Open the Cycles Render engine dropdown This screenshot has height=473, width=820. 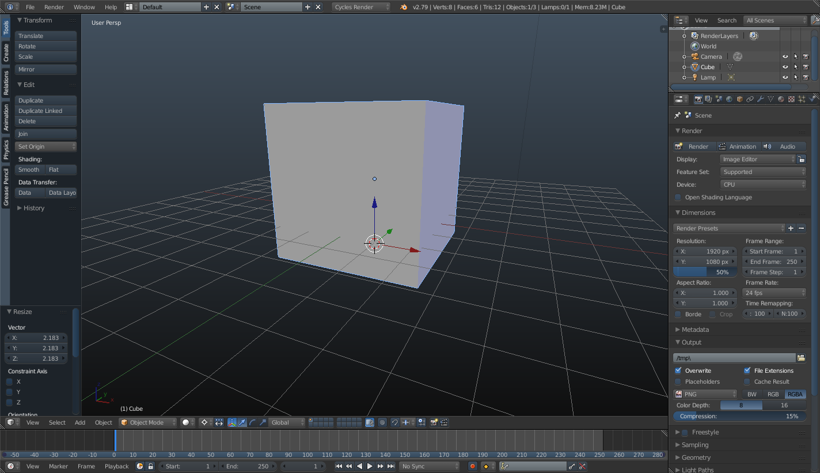pyautogui.click(x=361, y=7)
